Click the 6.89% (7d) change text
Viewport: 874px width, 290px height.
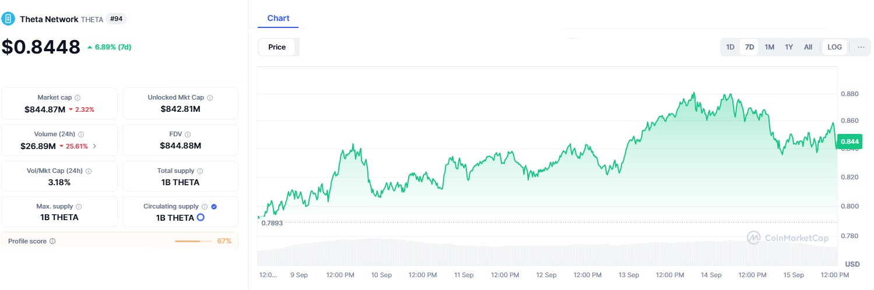[109, 47]
